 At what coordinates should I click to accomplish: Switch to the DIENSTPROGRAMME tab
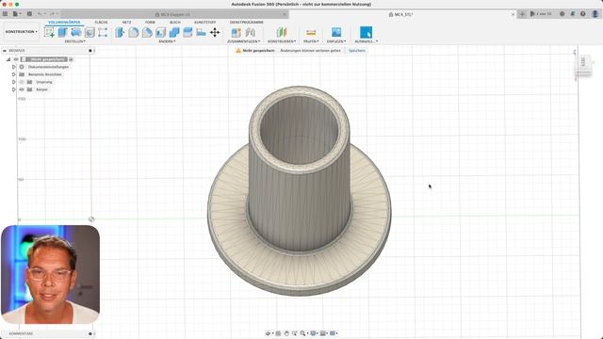[247, 23]
